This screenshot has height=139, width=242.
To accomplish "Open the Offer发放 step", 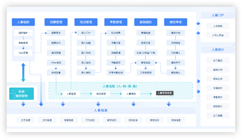I will [56, 63].
